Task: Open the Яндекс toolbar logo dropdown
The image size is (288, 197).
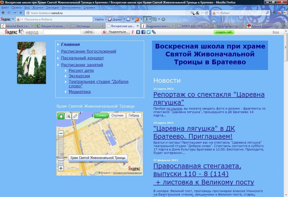Action: pos(13,19)
